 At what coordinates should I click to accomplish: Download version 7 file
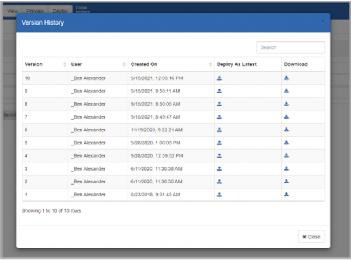point(287,117)
